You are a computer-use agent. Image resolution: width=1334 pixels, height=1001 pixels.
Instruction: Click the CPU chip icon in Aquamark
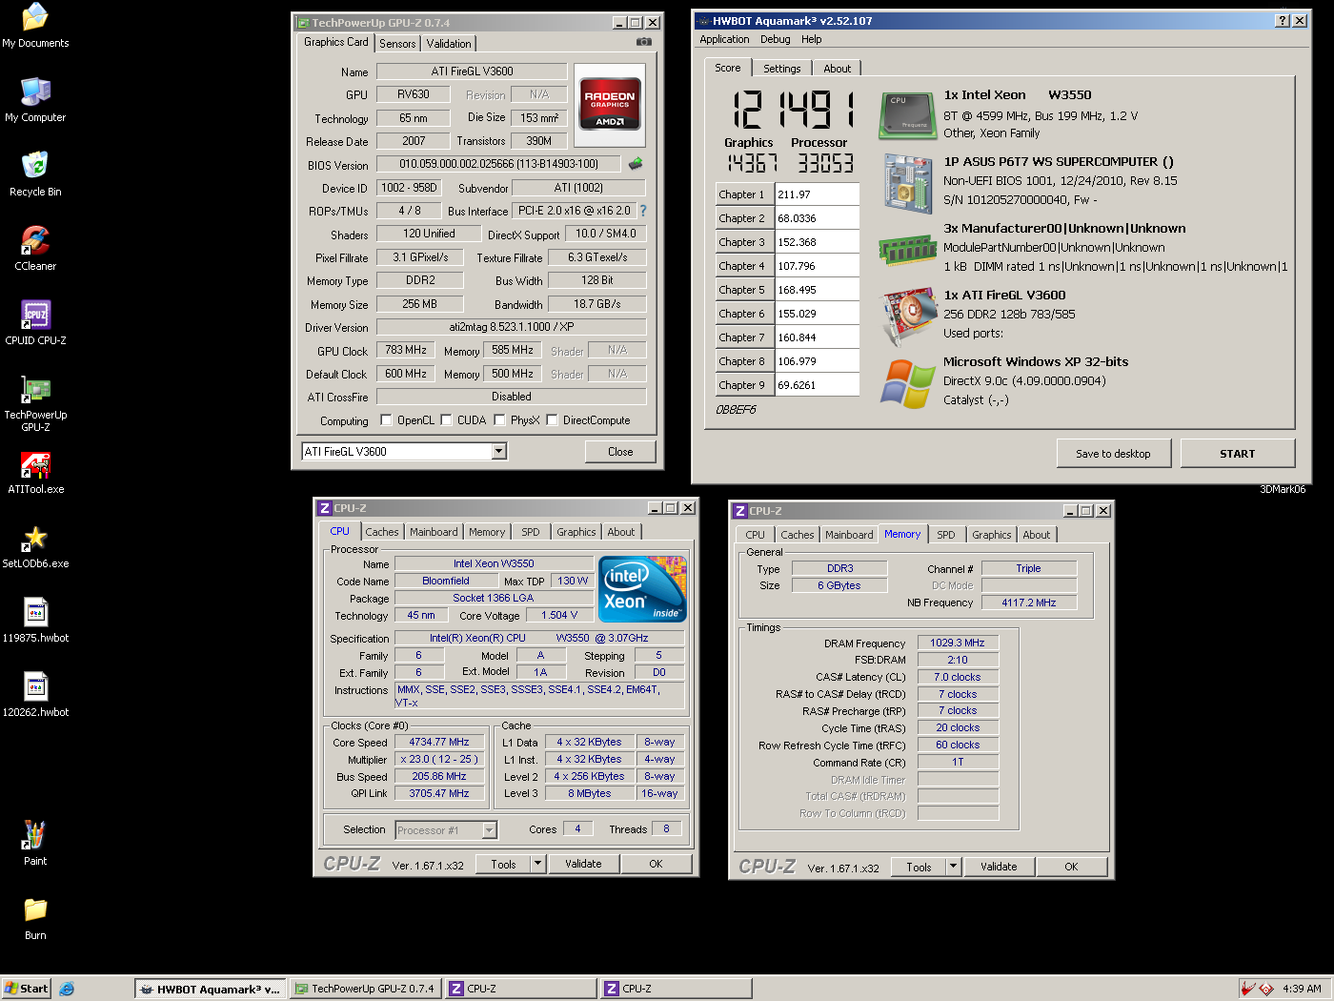[906, 116]
